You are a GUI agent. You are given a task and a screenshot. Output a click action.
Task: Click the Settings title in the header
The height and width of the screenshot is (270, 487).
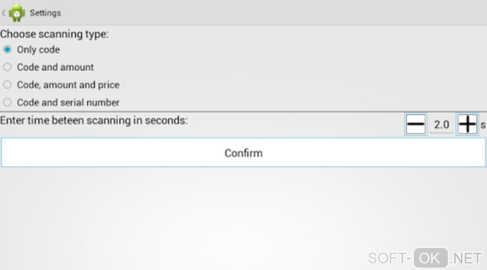tap(45, 13)
